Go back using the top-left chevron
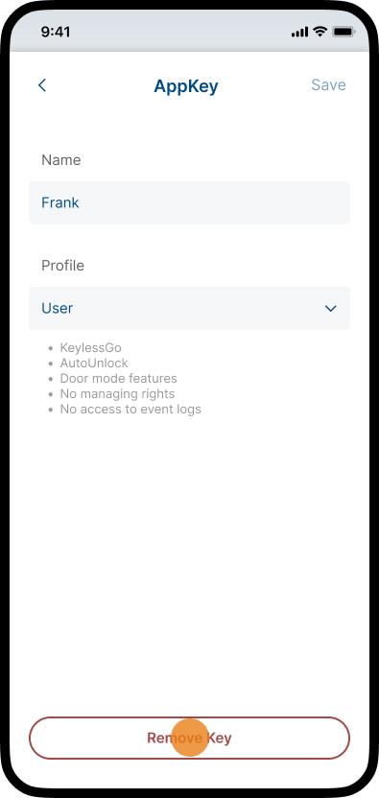Viewport: 379px width, 798px height. [42, 85]
